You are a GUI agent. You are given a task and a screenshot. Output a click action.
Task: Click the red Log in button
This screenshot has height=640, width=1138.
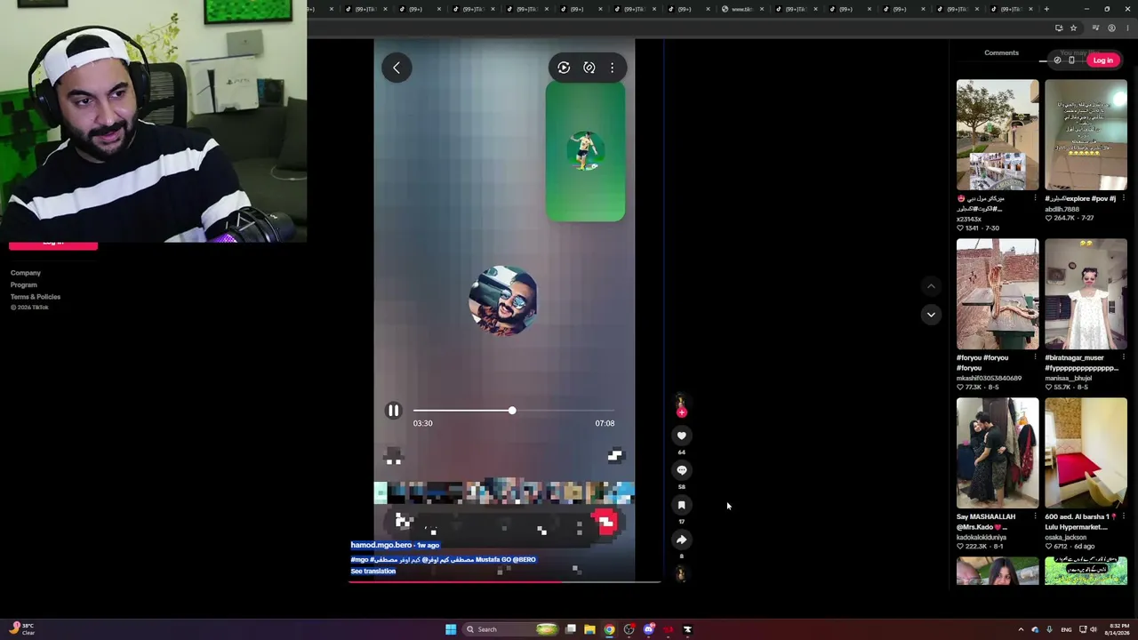[x=1102, y=60]
